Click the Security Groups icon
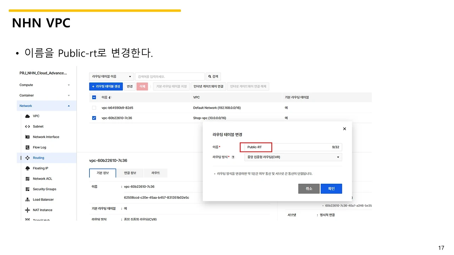 pyautogui.click(x=27, y=189)
